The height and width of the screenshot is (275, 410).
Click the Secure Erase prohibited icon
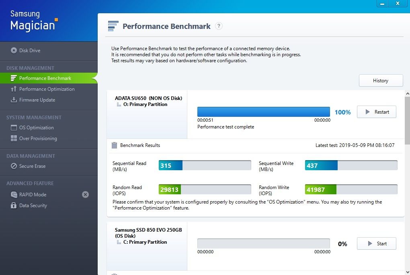point(14,166)
